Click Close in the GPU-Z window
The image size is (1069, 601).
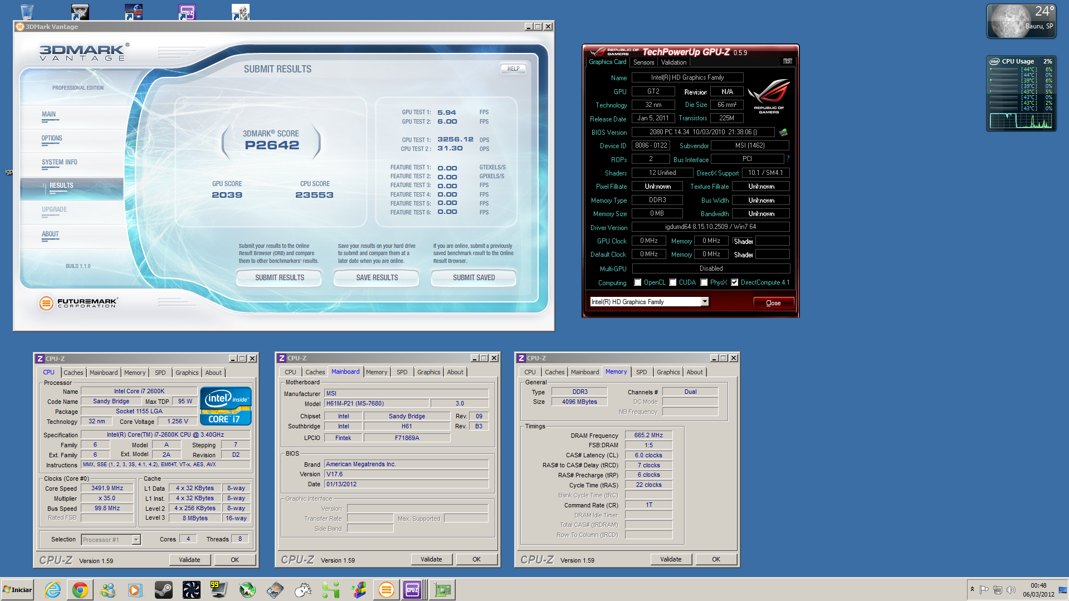coord(773,303)
